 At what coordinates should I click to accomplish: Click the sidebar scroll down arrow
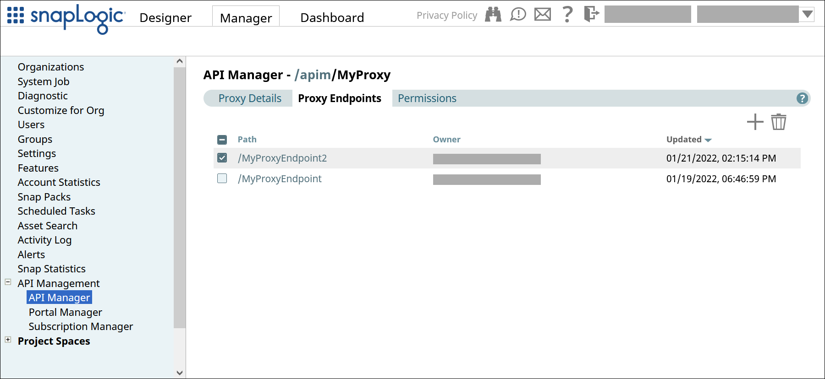[x=180, y=373]
